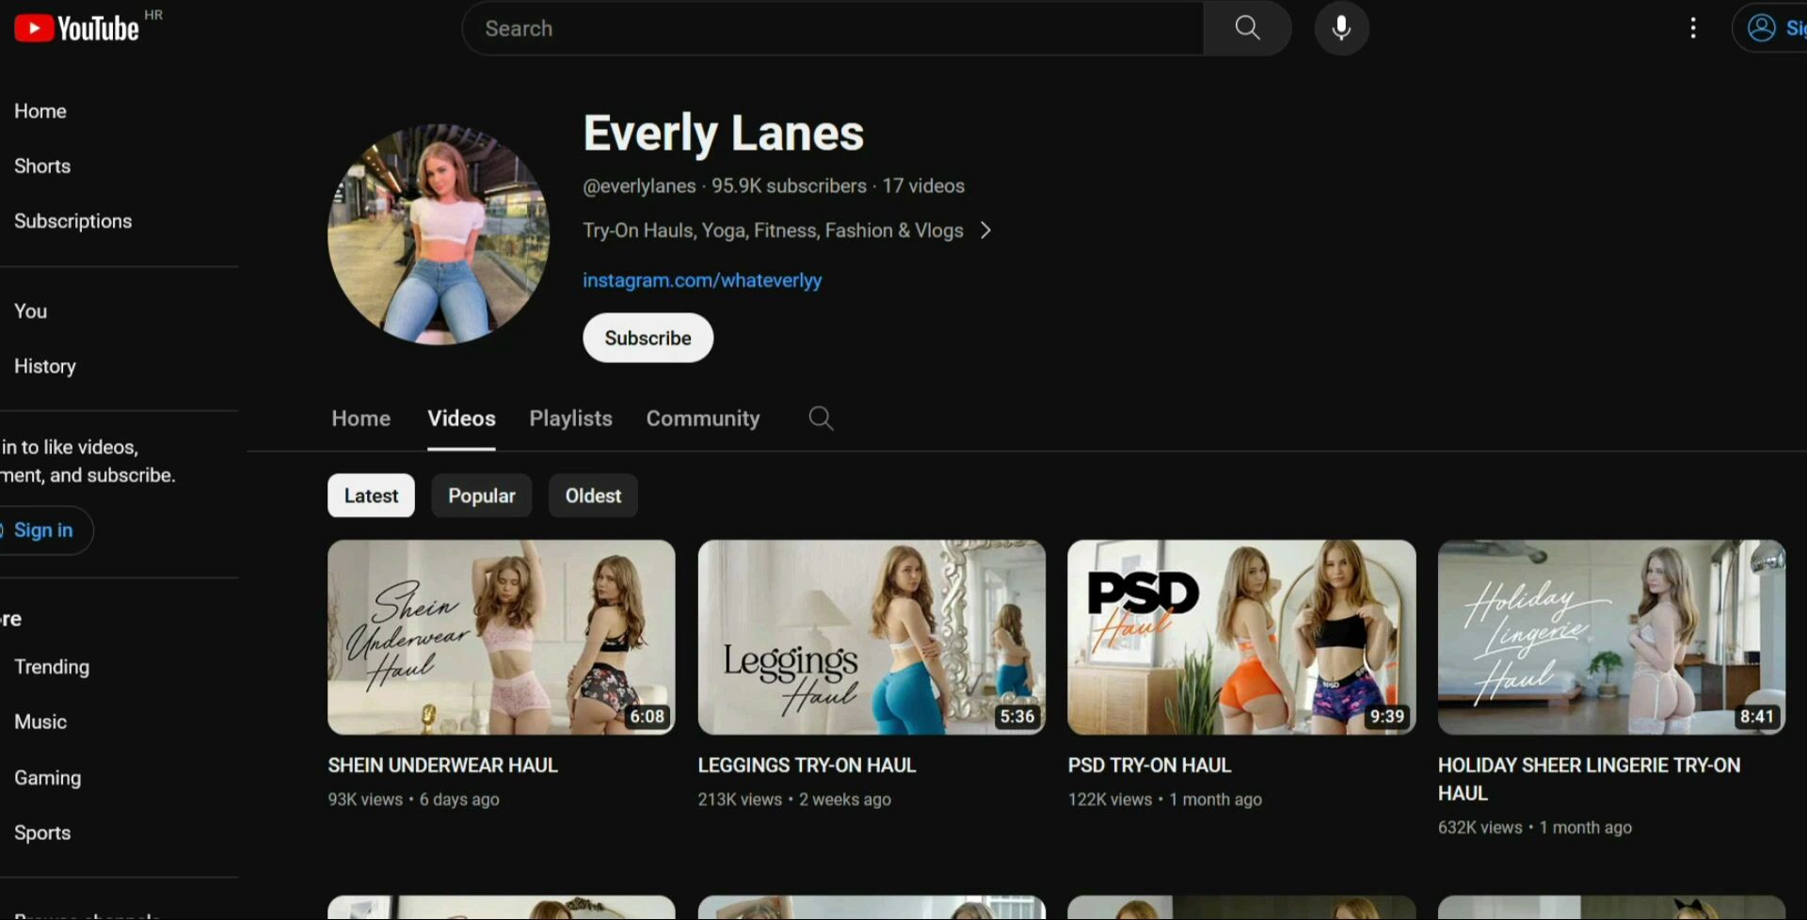
Task: Open Subscriptions in sidebar
Action: pos(72,221)
